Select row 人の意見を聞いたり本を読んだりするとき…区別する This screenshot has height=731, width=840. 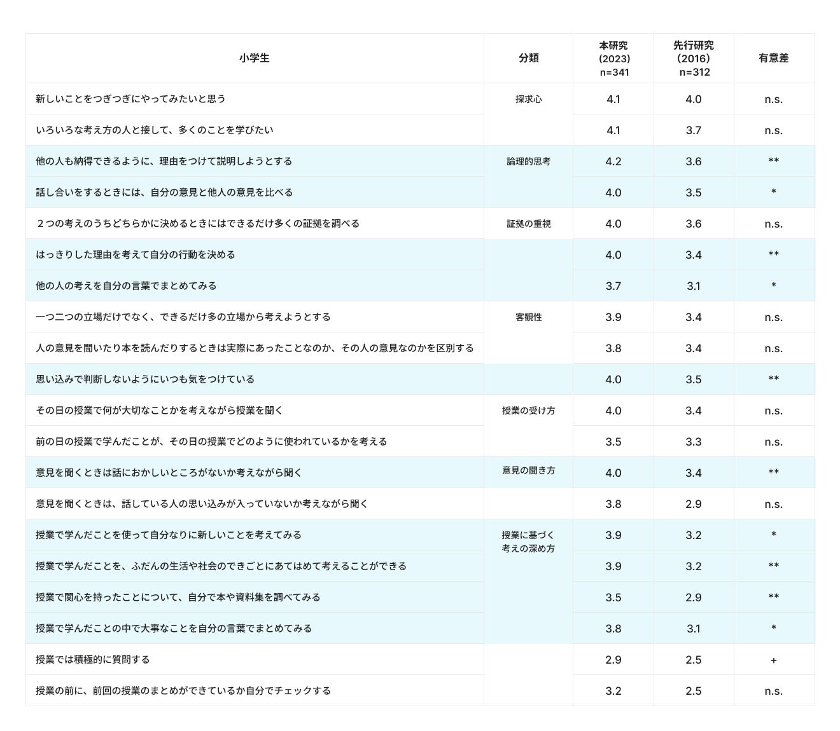click(x=420, y=348)
